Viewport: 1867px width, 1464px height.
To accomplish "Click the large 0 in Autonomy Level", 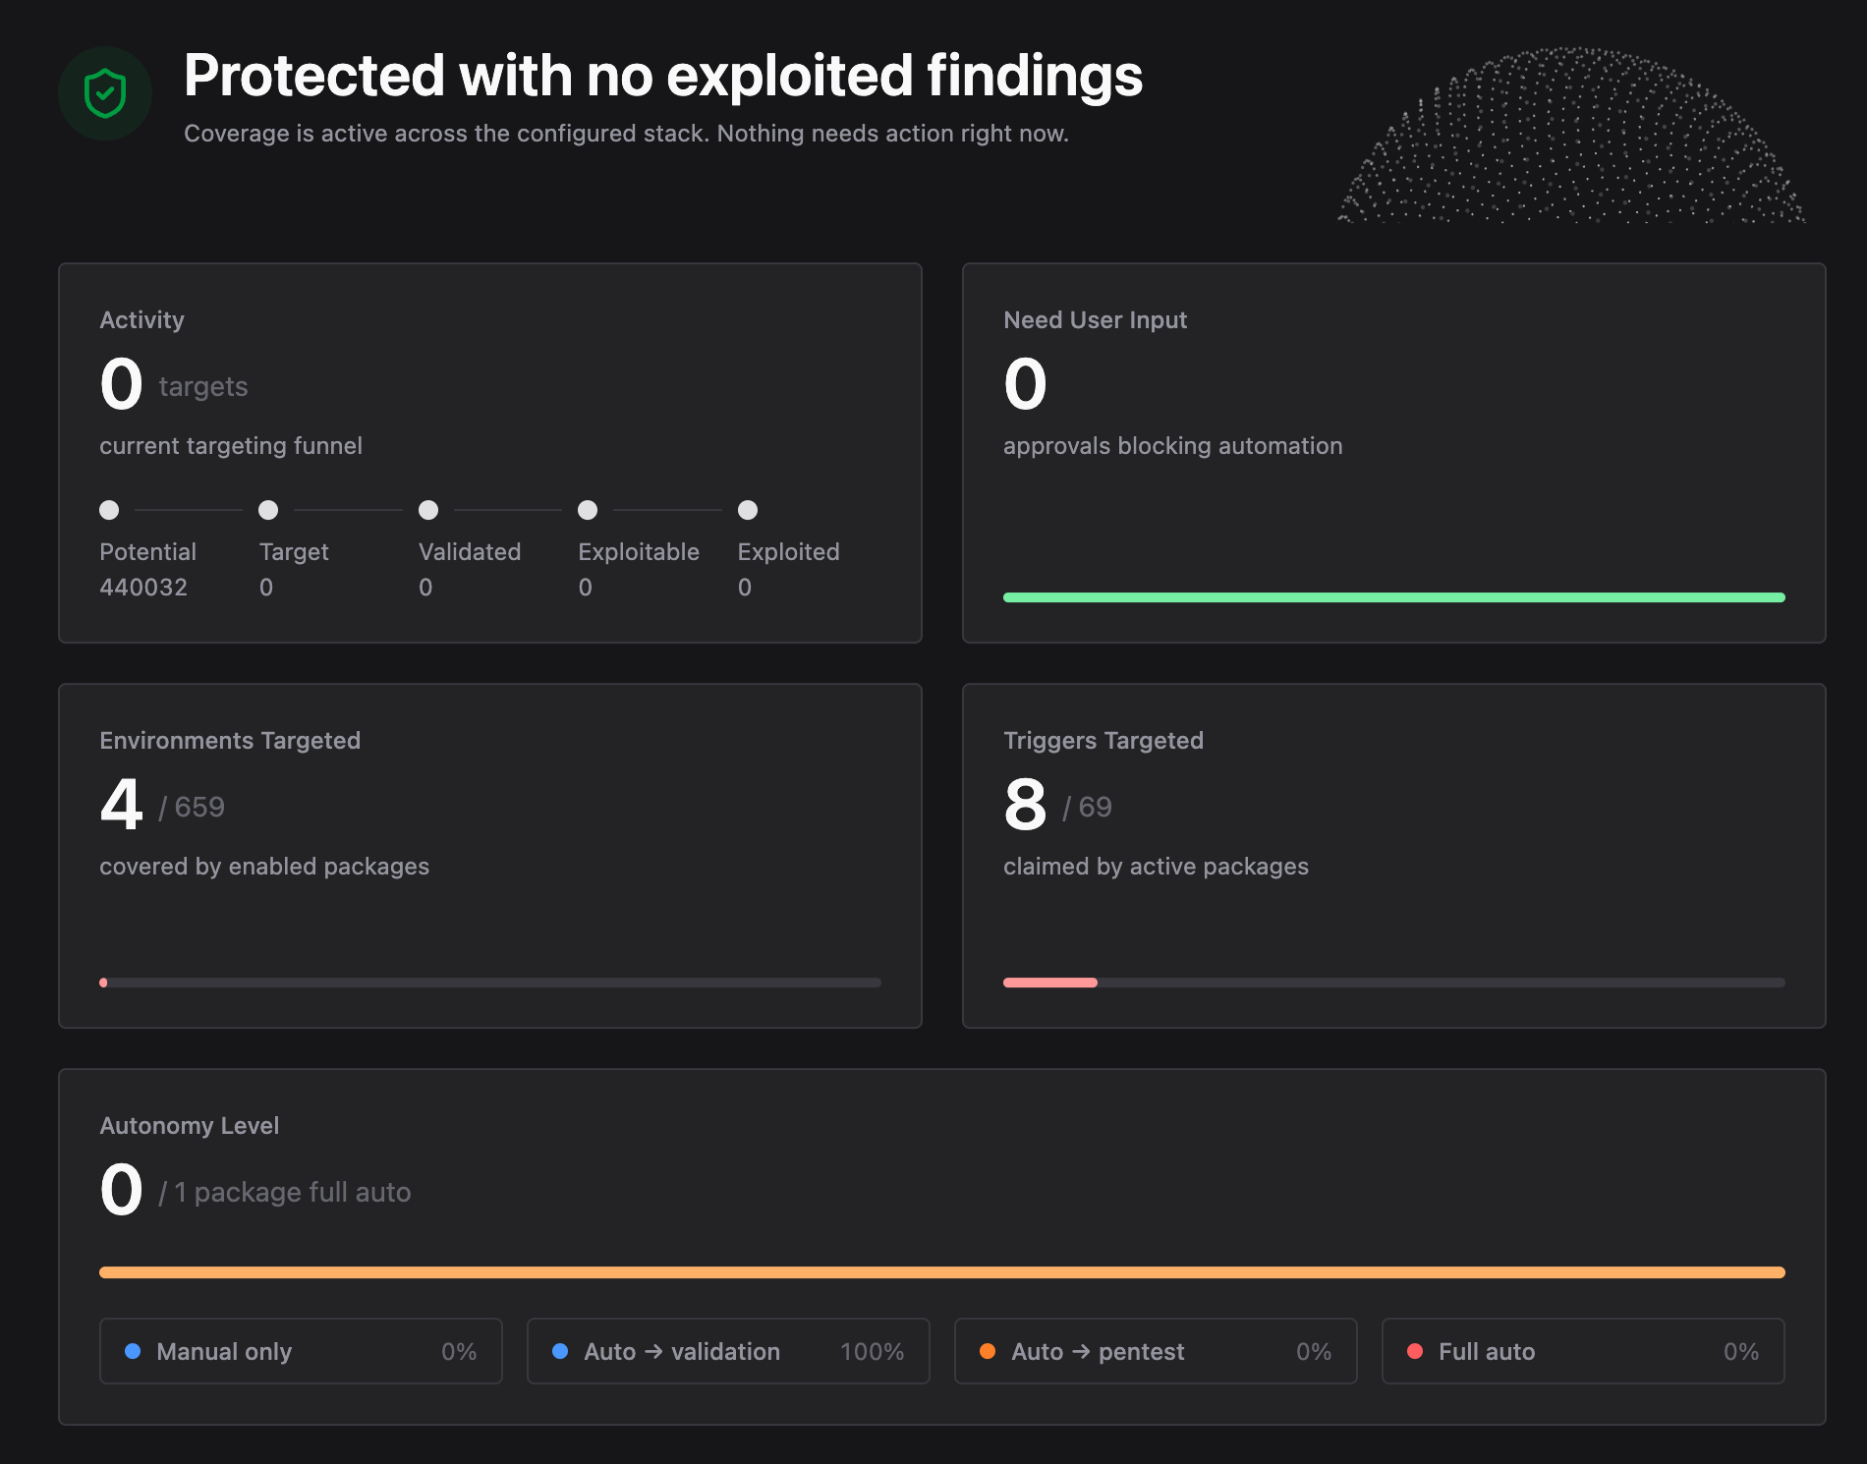I will [x=122, y=1190].
